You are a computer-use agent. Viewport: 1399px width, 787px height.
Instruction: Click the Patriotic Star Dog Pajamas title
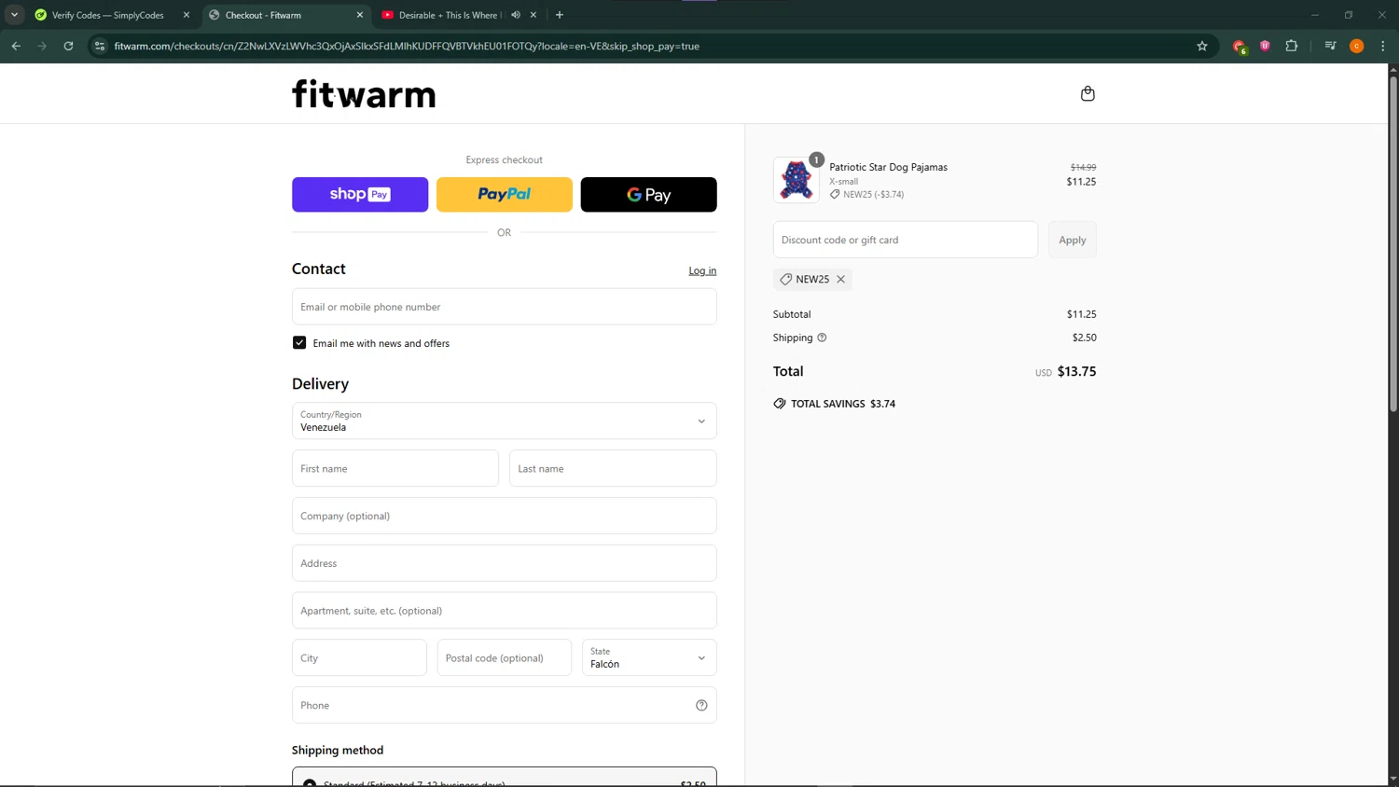click(888, 167)
